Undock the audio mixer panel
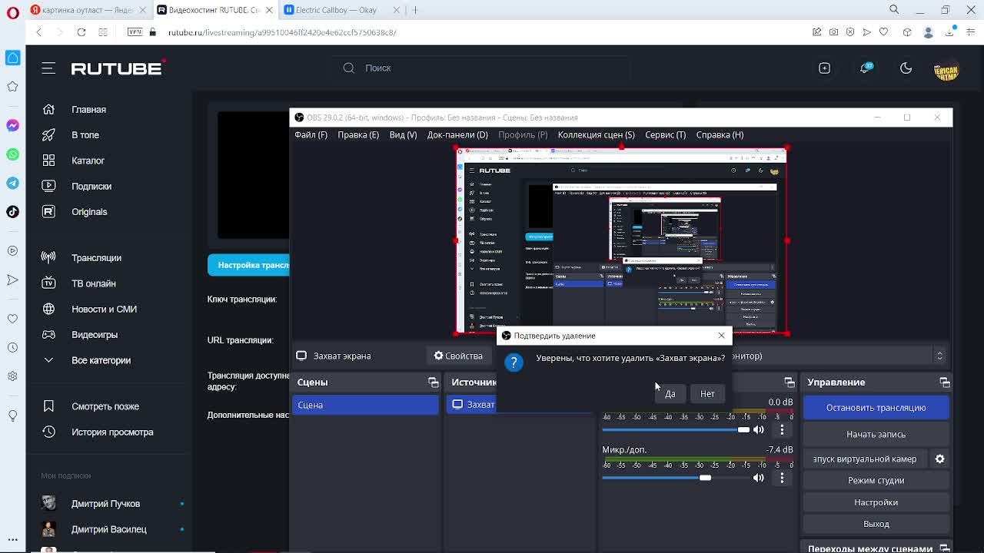Viewport: 984px width, 553px height. (790, 382)
